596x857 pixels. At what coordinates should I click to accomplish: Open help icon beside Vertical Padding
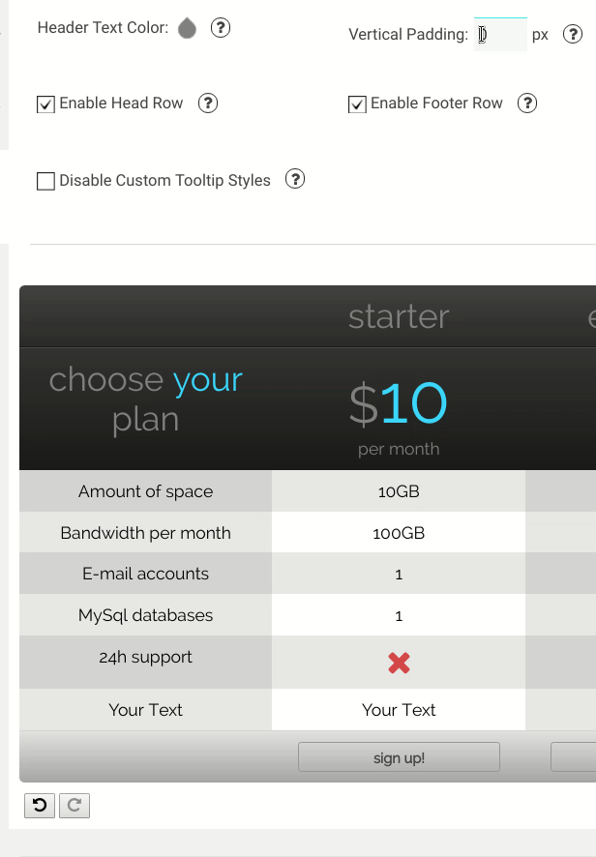573,35
